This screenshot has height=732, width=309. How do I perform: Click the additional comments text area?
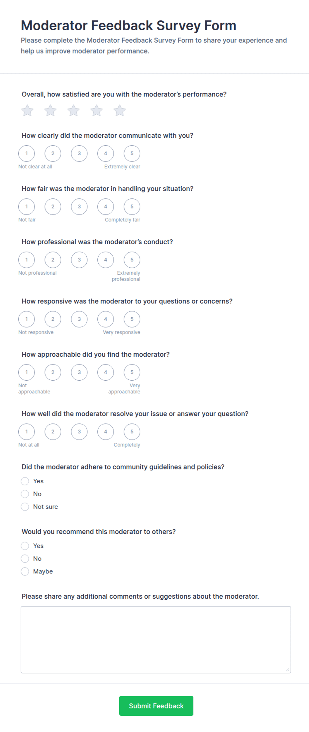point(156,640)
